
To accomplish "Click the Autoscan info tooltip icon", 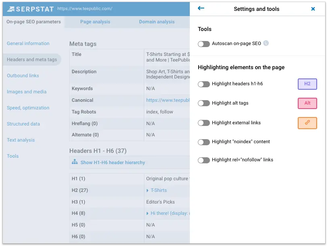I will coord(266,43).
